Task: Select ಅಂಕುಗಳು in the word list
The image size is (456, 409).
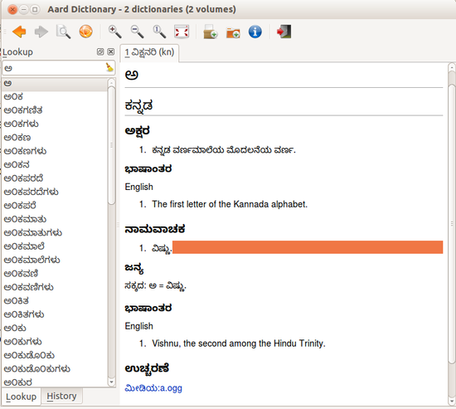Action: click(x=55, y=342)
